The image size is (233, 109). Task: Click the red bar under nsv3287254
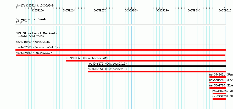click(x=157, y=72)
